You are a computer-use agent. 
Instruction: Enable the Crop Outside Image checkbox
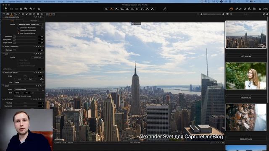(15, 96)
